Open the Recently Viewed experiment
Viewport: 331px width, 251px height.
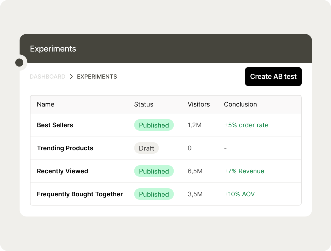point(62,171)
